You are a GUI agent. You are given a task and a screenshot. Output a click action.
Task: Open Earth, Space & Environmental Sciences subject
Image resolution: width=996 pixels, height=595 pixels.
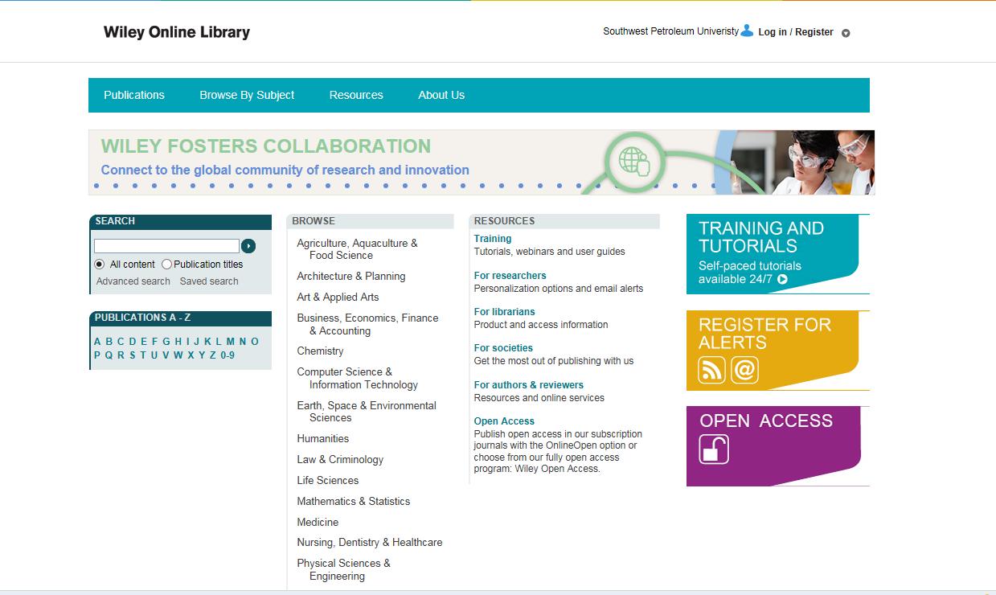pyautogui.click(x=367, y=412)
